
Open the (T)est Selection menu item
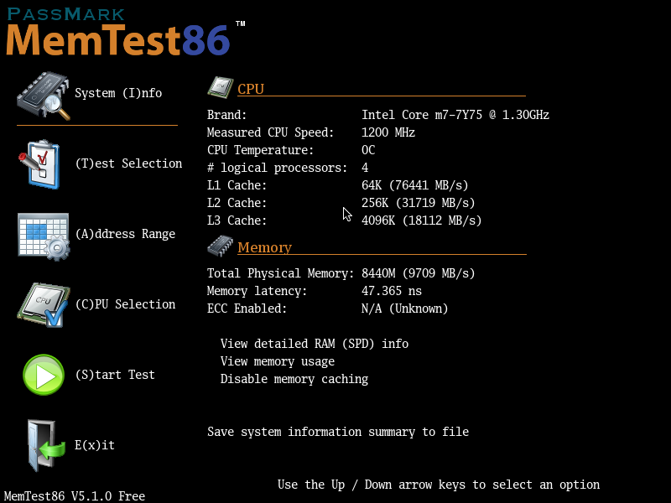(128, 163)
